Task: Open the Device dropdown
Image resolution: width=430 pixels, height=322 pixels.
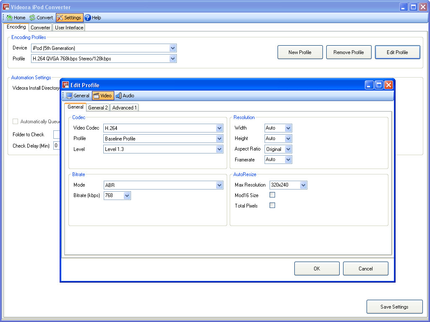Action: pos(173,48)
